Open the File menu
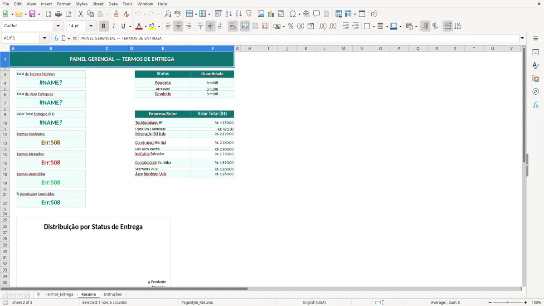The width and height of the screenshot is (544, 306). click(6, 4)
